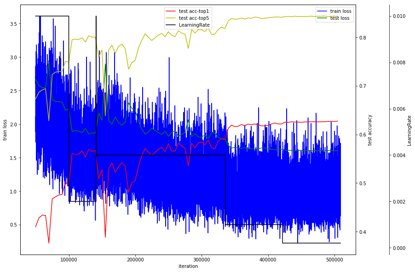Click the 'test accuracy' y-axis label
Image resolution: width=415 pixels, height=272 pixels.
370,130
